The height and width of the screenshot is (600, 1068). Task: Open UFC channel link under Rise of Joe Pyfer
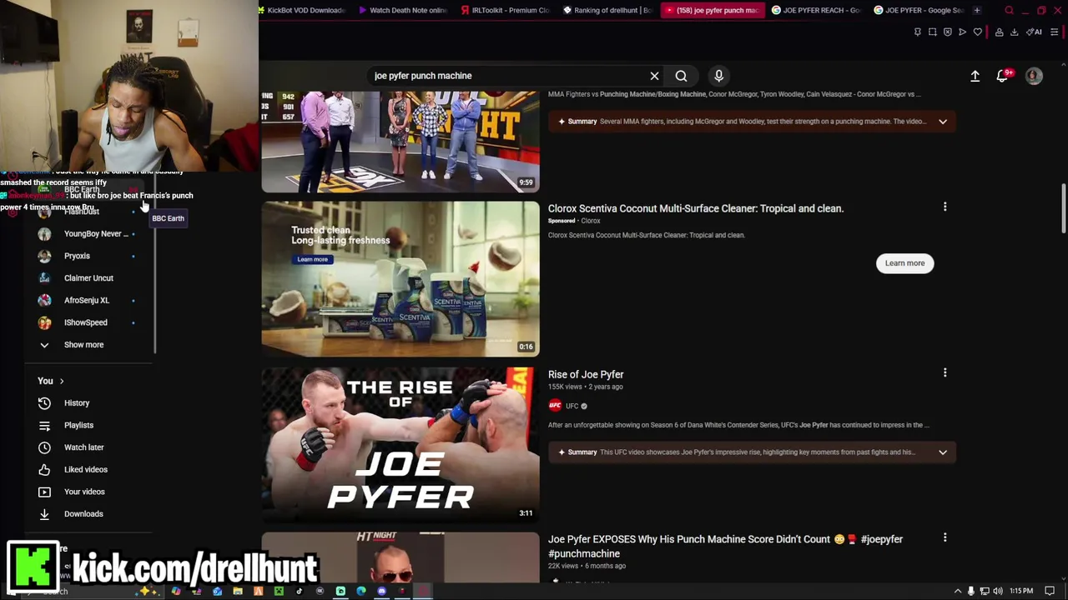click(x=572, y=406)
